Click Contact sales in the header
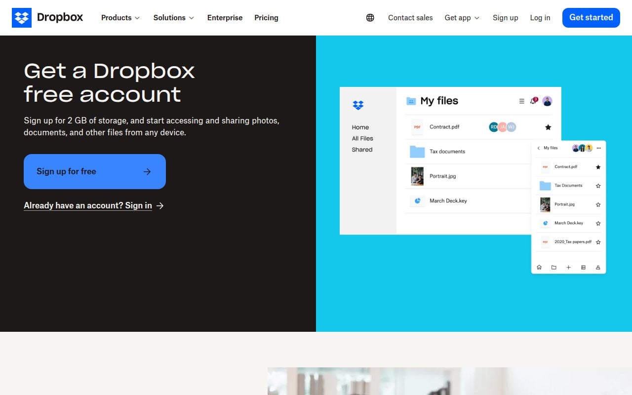The width and height of the screenshot is (632, 395). tap(410, 18)
